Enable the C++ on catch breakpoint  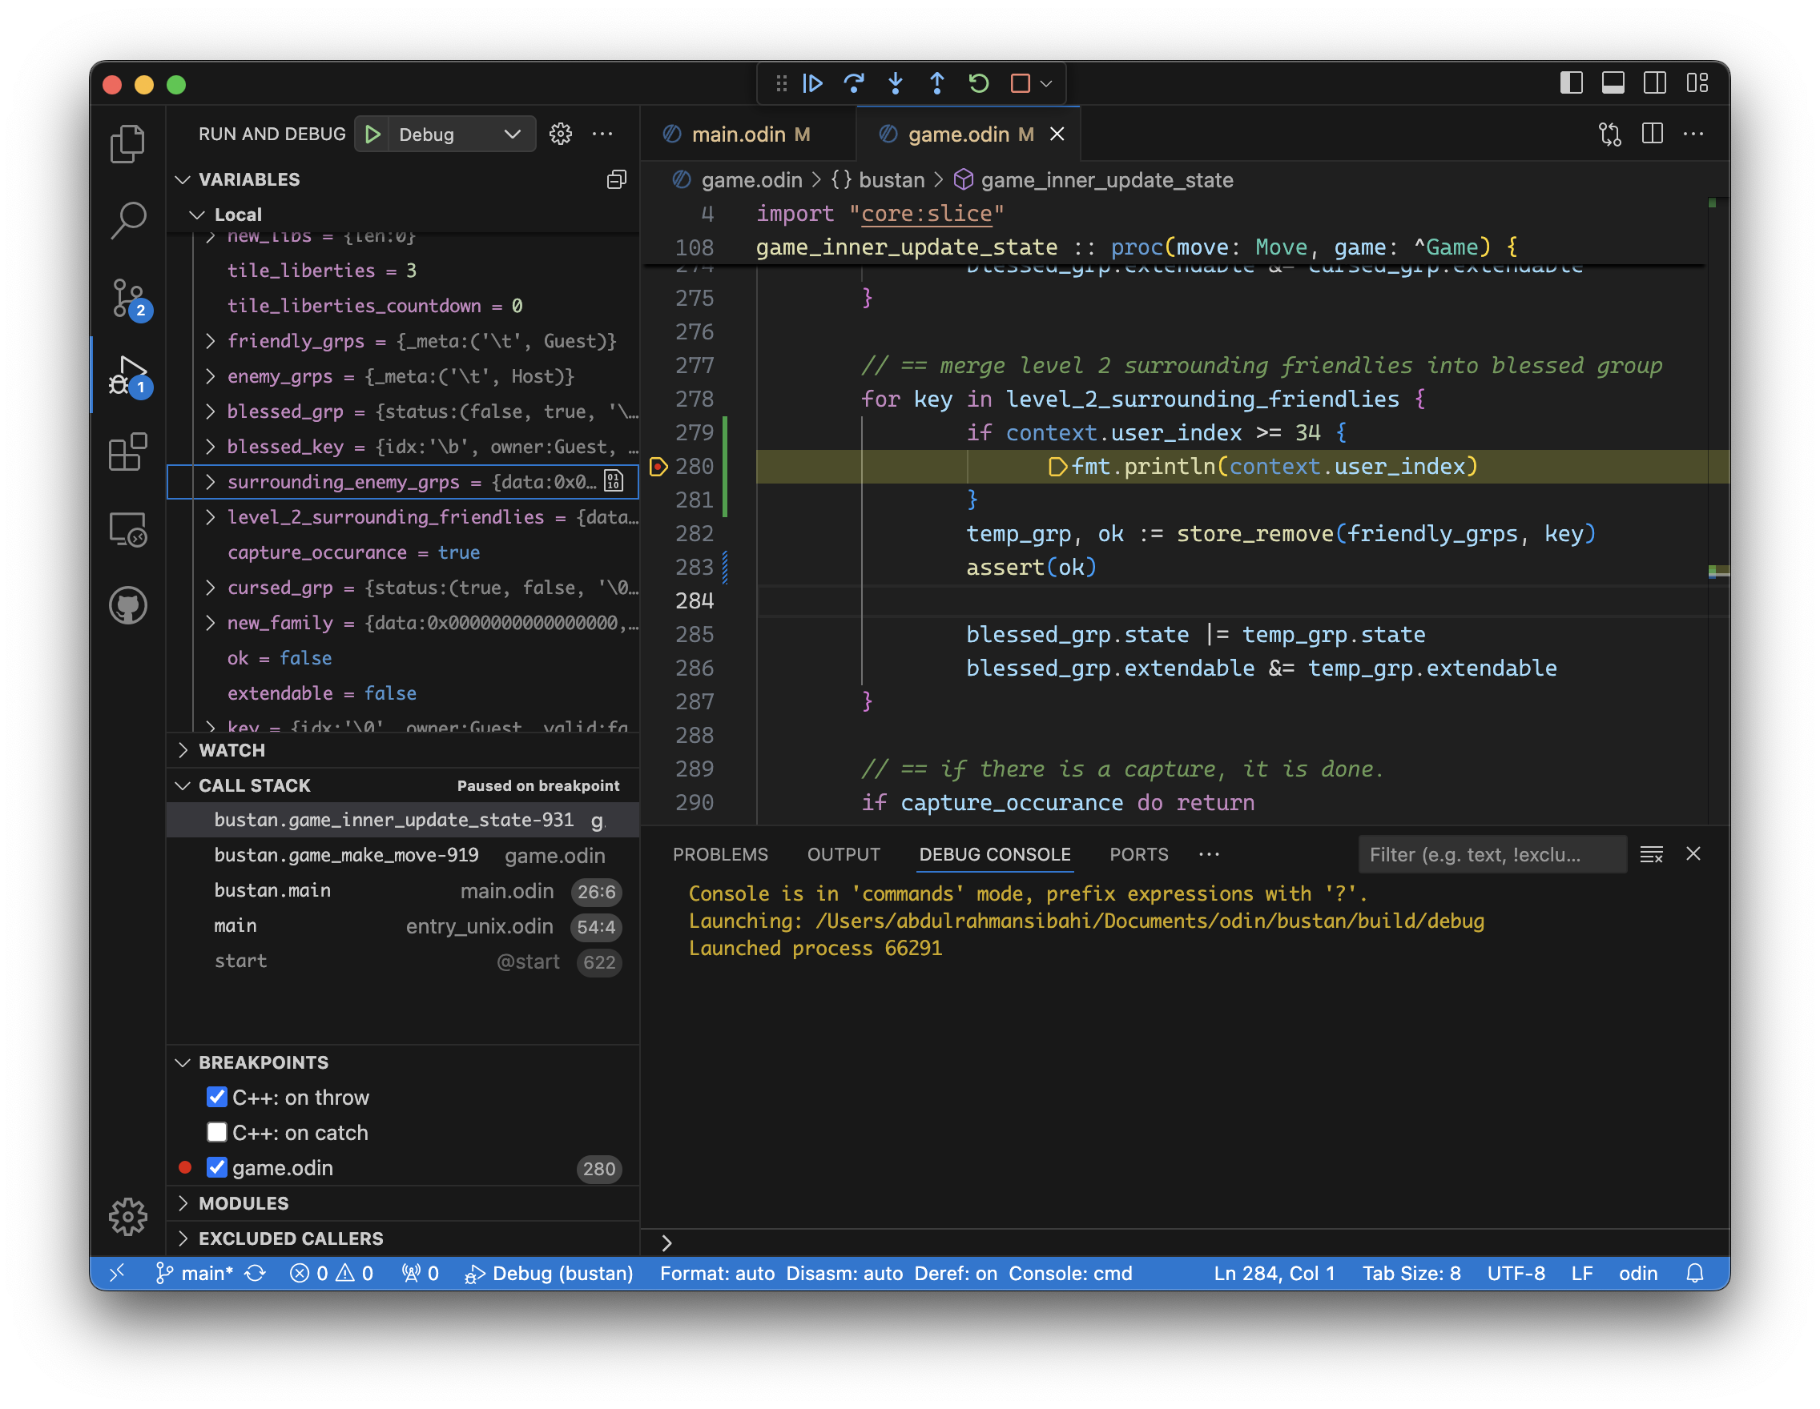(x=217, y=1131)
